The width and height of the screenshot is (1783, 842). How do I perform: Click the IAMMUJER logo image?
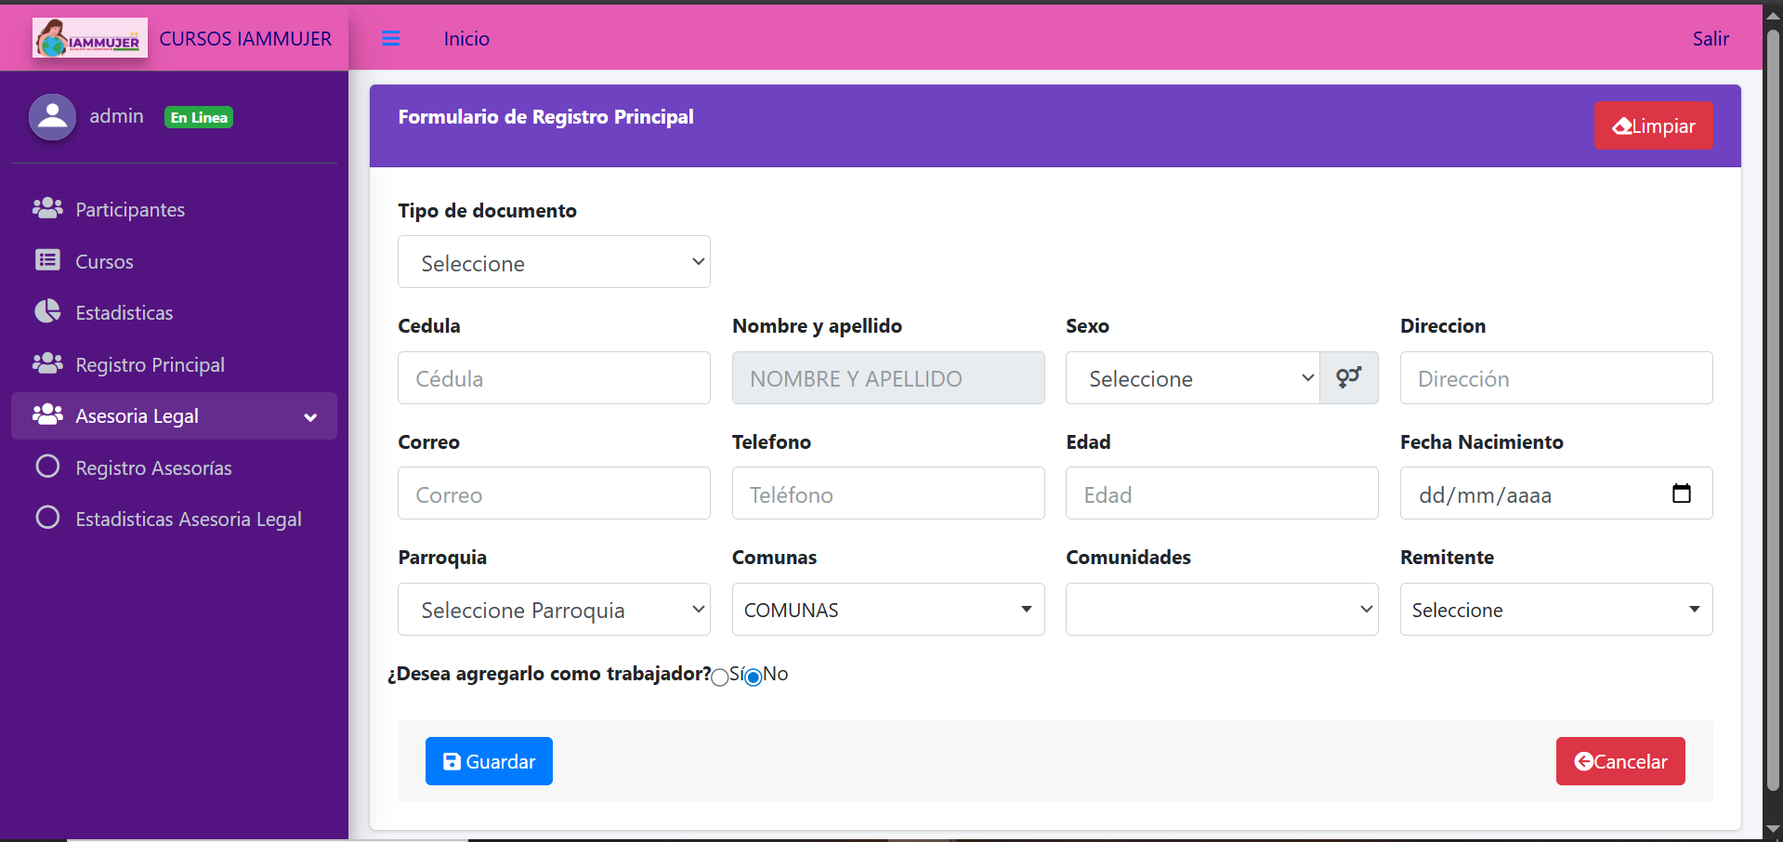pos(90,39)
